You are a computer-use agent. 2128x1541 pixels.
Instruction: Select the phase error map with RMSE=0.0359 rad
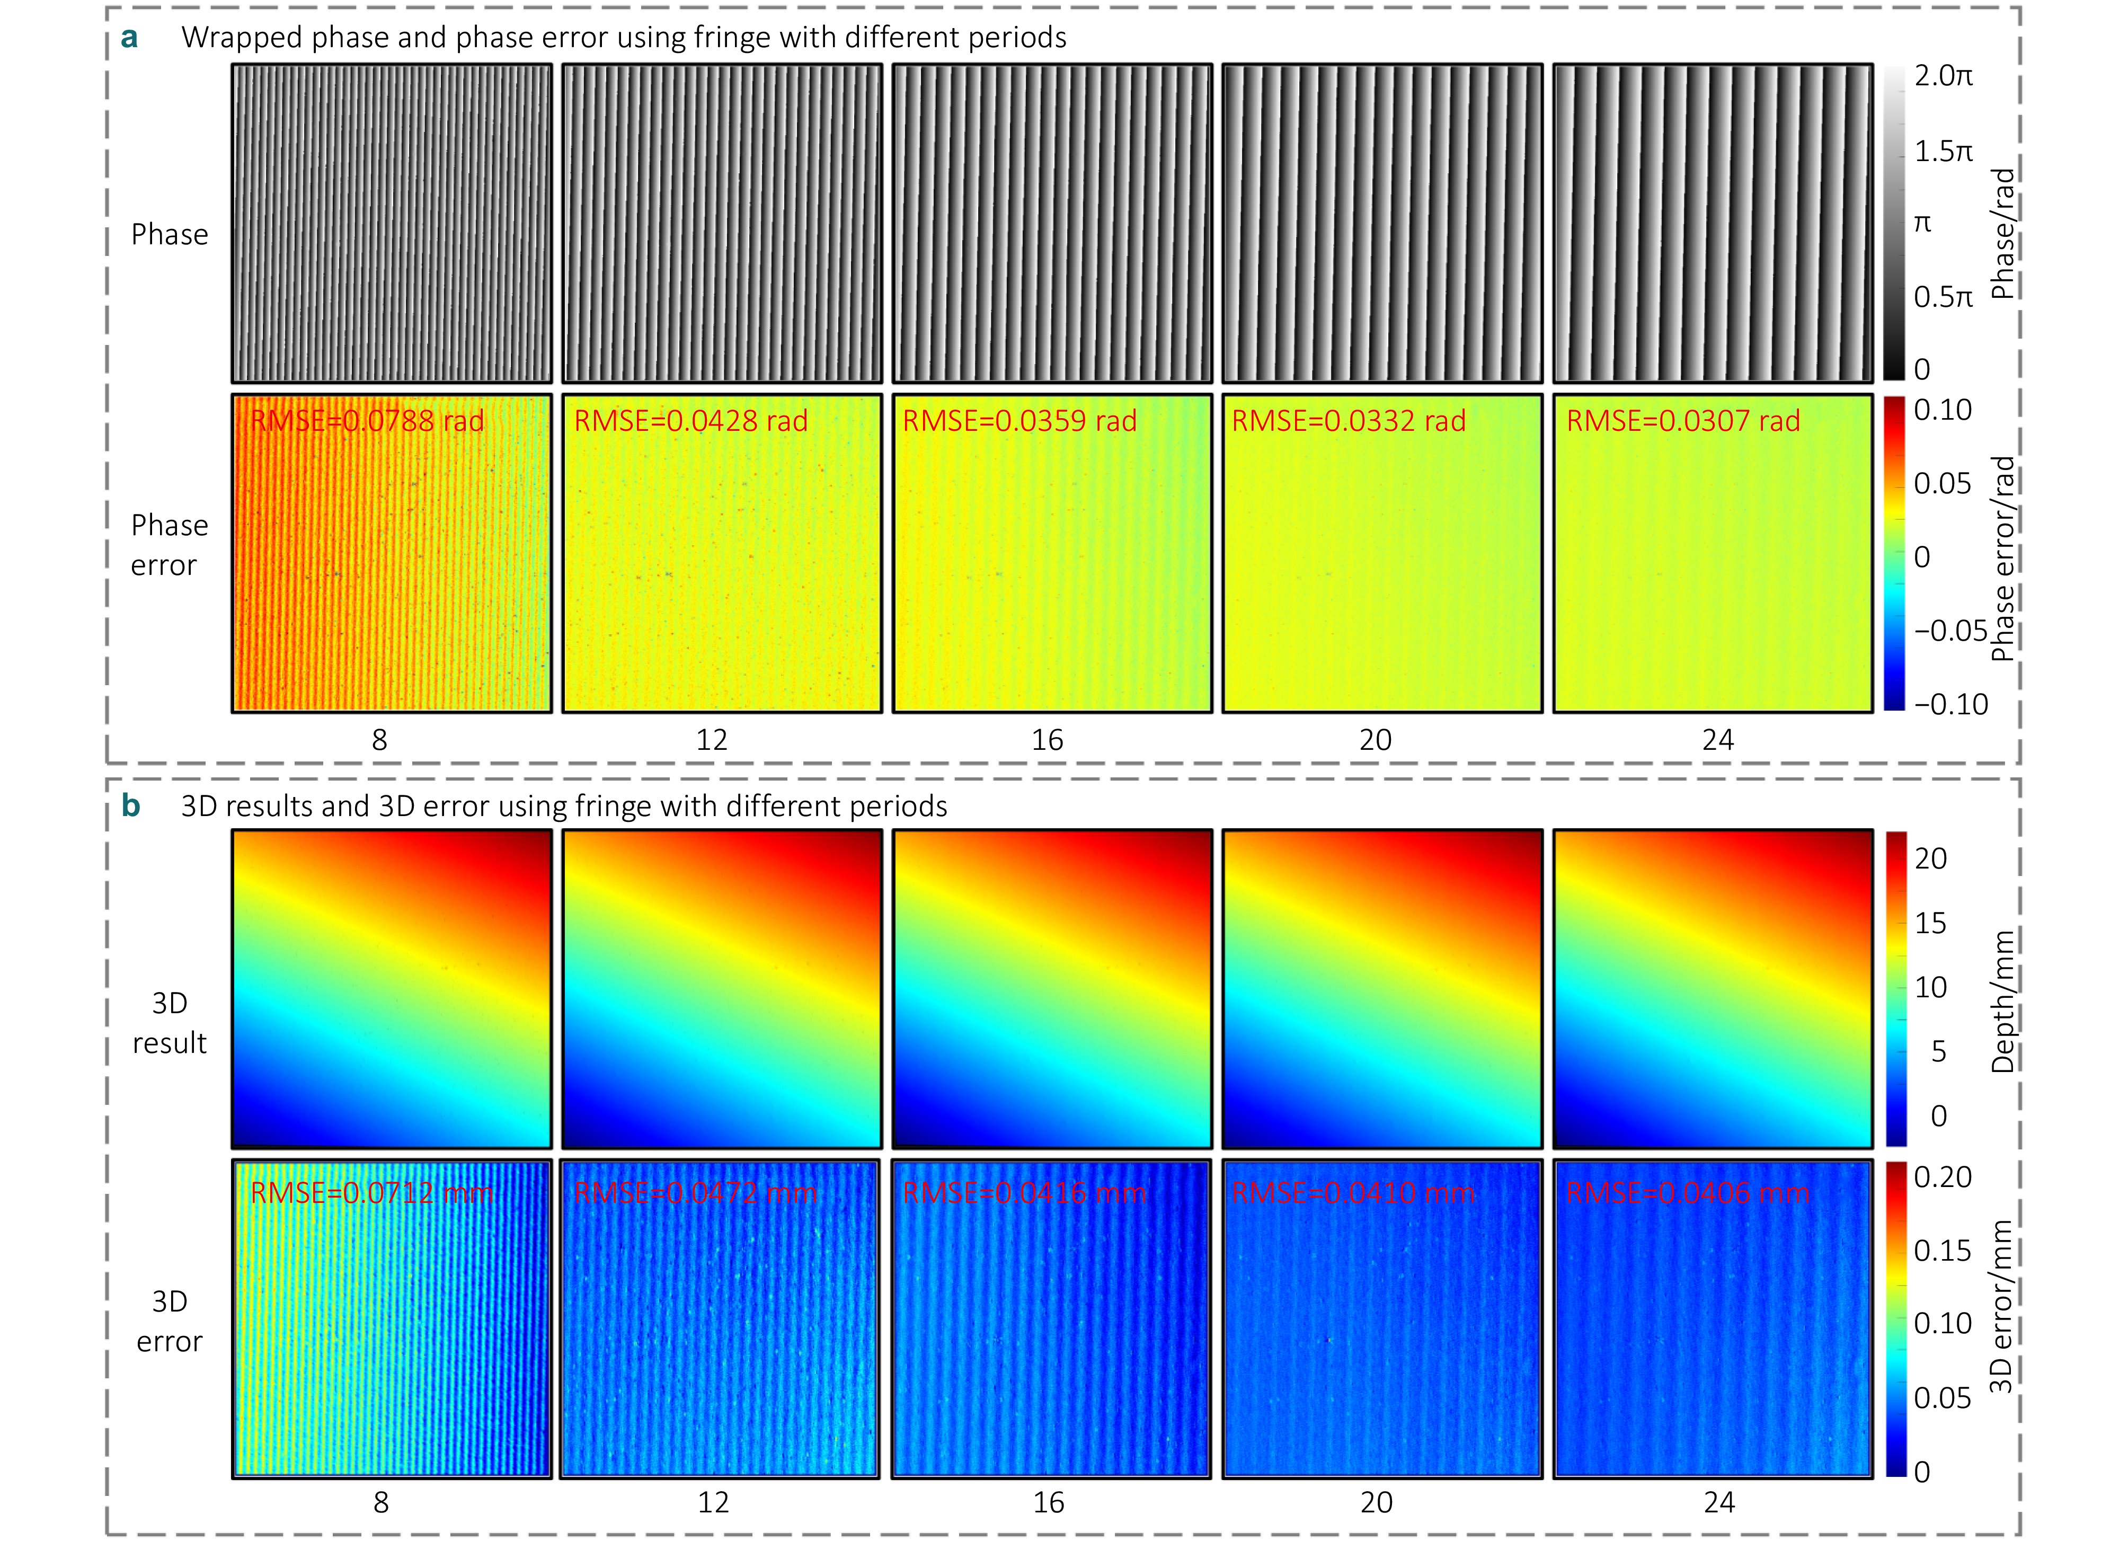pyautogui.click(x=1052, y=553)
